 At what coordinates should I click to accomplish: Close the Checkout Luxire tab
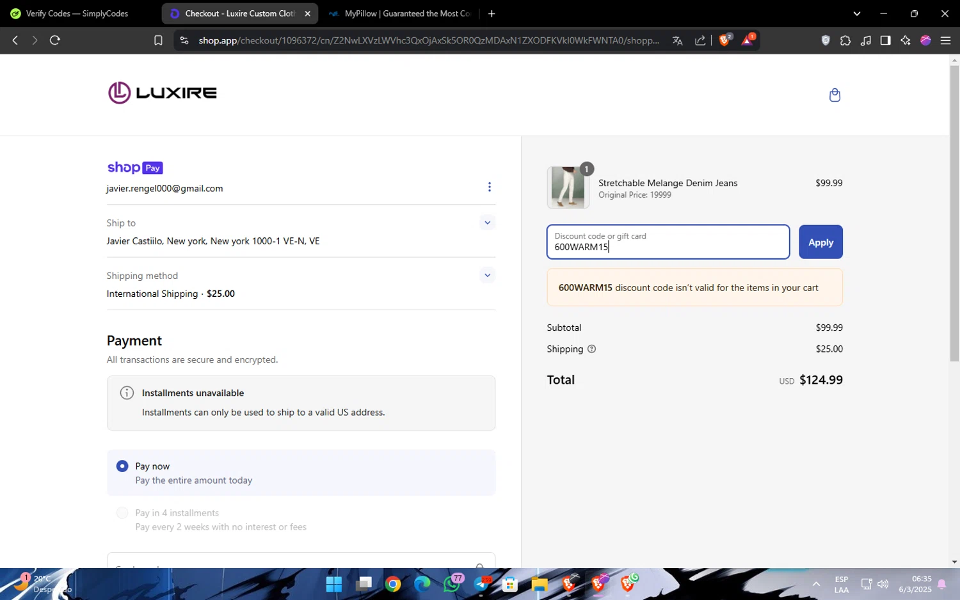[307, 13]
